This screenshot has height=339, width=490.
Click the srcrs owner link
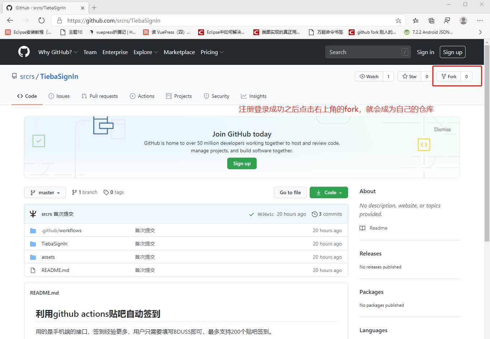tap(27, 76)
